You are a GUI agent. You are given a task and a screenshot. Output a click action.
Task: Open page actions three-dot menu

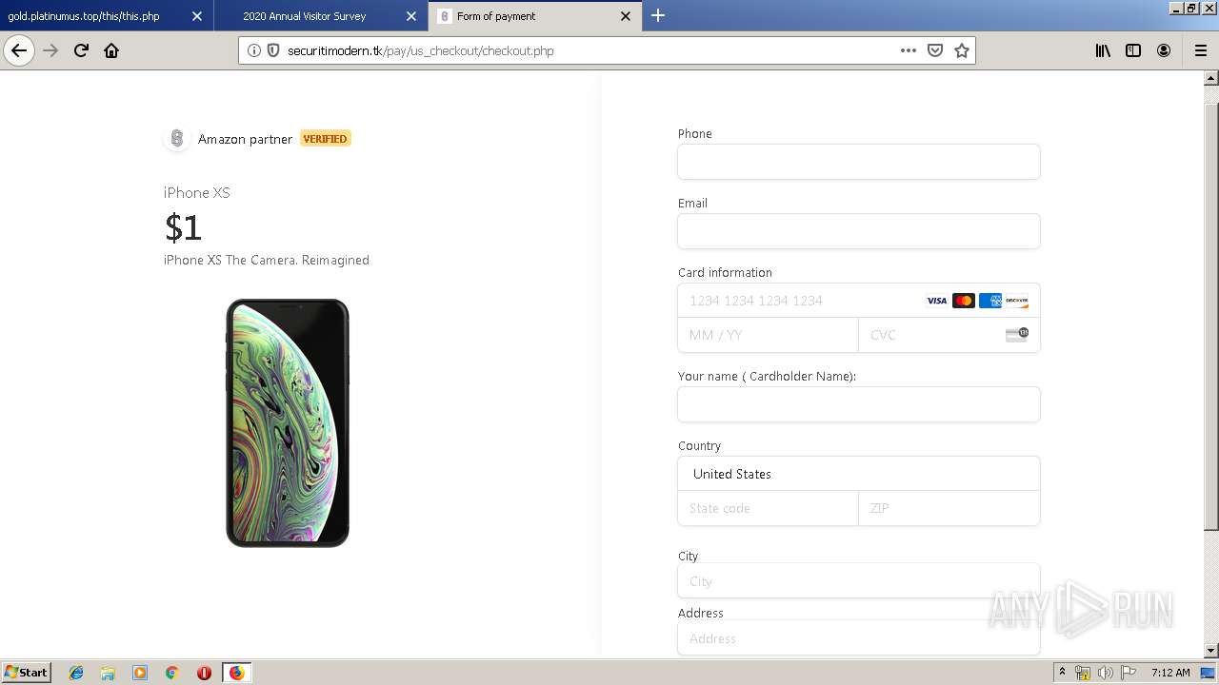point(909,50)
